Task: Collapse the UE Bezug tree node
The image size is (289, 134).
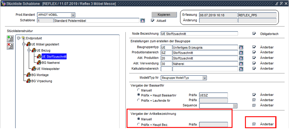Action: pos(29,50)
